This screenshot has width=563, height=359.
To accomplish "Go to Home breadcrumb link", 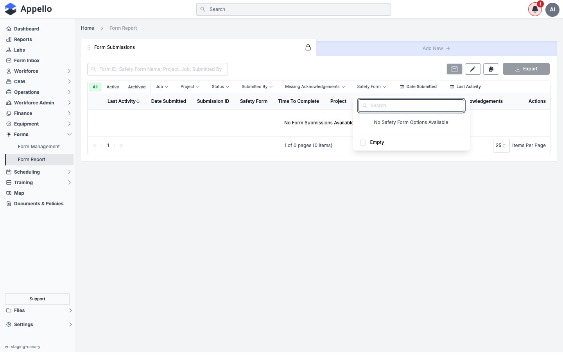I will (88, 28).
